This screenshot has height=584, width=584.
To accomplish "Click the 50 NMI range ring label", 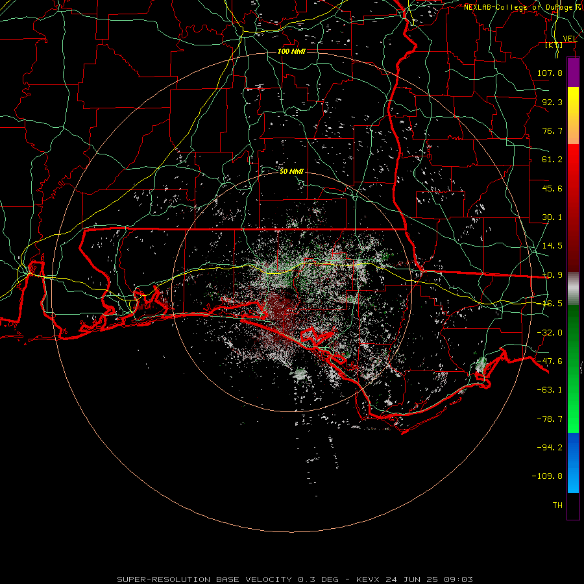I will click(x=291, y=171).
